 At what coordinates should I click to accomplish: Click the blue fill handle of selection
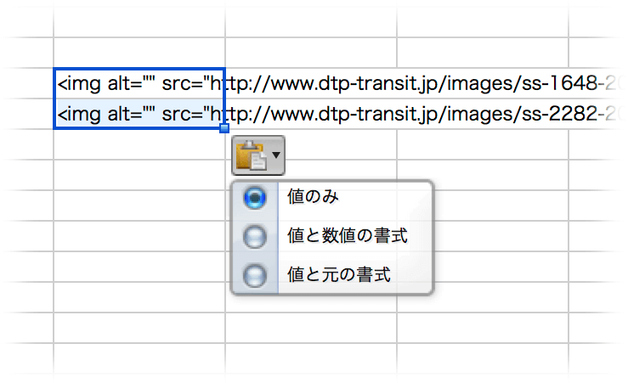pyautogui.click(x=224, y=128)
